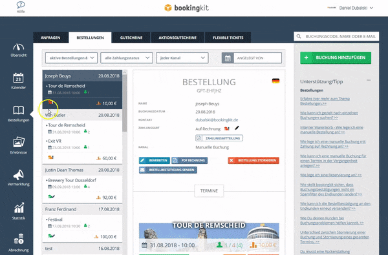Click the Bestellung stornieren button
The width and height of the screenshot is (388, 255).
coord(253,161)
